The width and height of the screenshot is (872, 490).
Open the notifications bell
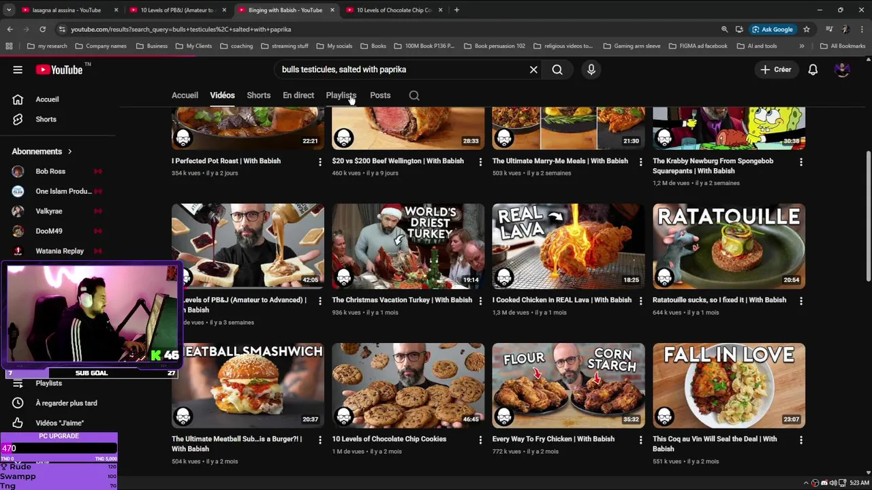tap(813, 69)
